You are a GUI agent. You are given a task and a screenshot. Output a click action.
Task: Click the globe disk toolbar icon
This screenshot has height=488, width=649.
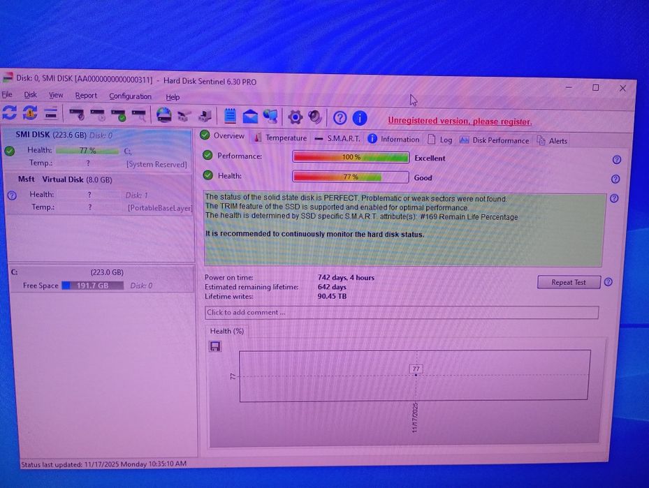pyautogui.click(x=164, y=115)
